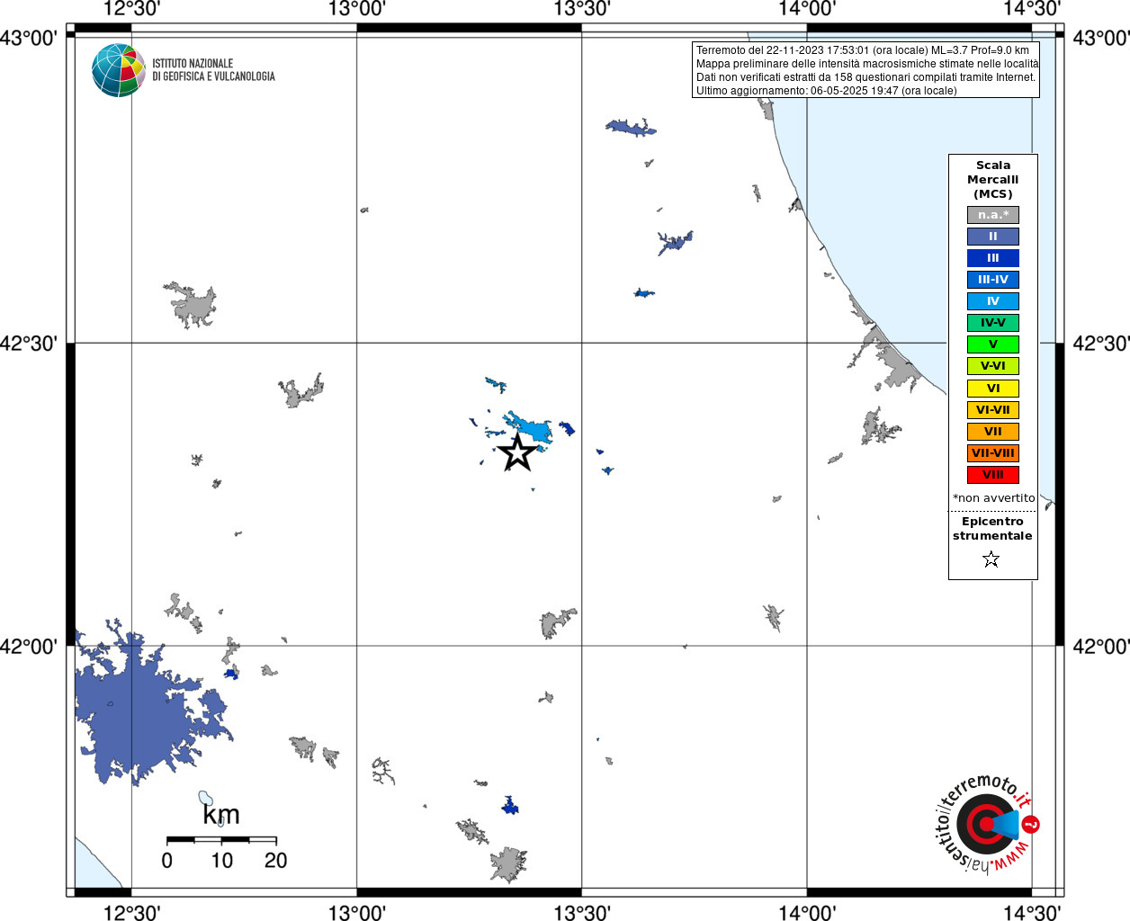Image resolution: width=1130 pixels, height=921 pixels.
Task: Click the 'Ultimo aggiornamento: 06-05-2025' line
Action: click(x=827, y=91)
